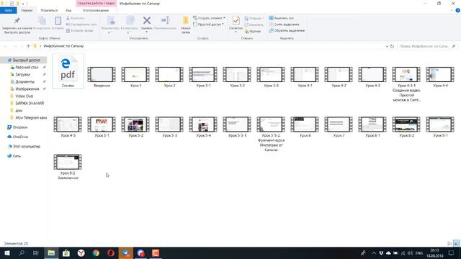Click the Move to icon
The image size is (461, 259).
(x=111, y=21)
